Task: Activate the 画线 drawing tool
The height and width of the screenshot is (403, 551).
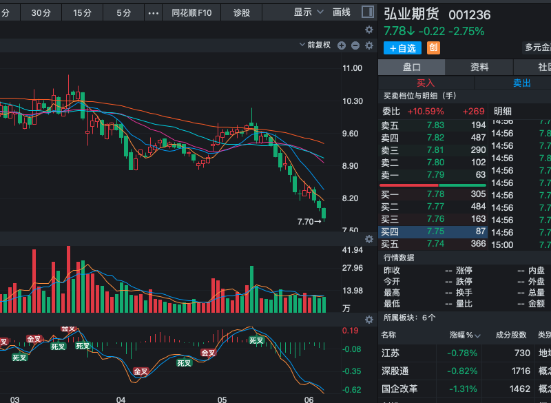Action: (x=342, y=12)
